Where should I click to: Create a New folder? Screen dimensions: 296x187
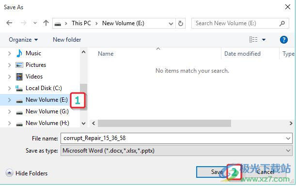(67, 40)
